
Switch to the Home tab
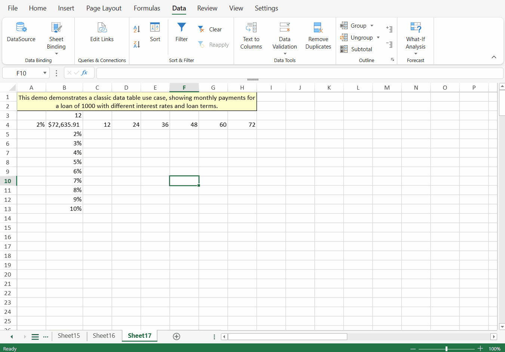38,8
